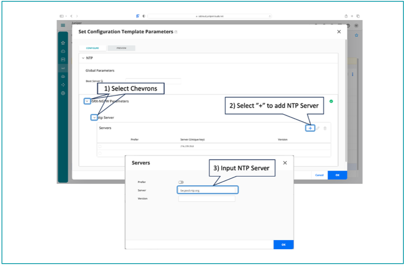
Task: Switch to the Preview tab
Action: pyautogui.click(x=121, y=48)
